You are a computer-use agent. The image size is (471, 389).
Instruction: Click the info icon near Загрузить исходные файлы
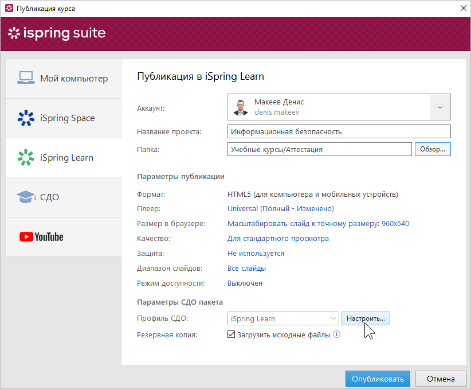tap(337, 334)
